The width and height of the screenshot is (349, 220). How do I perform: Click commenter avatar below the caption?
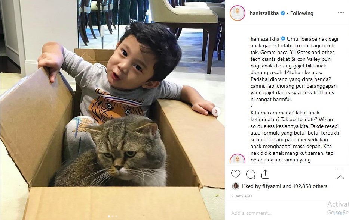(237, 159)
